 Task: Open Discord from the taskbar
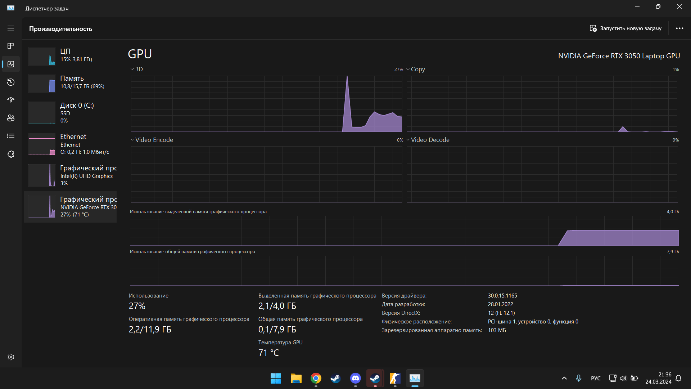pyautogui.click(x=356, y=378)
